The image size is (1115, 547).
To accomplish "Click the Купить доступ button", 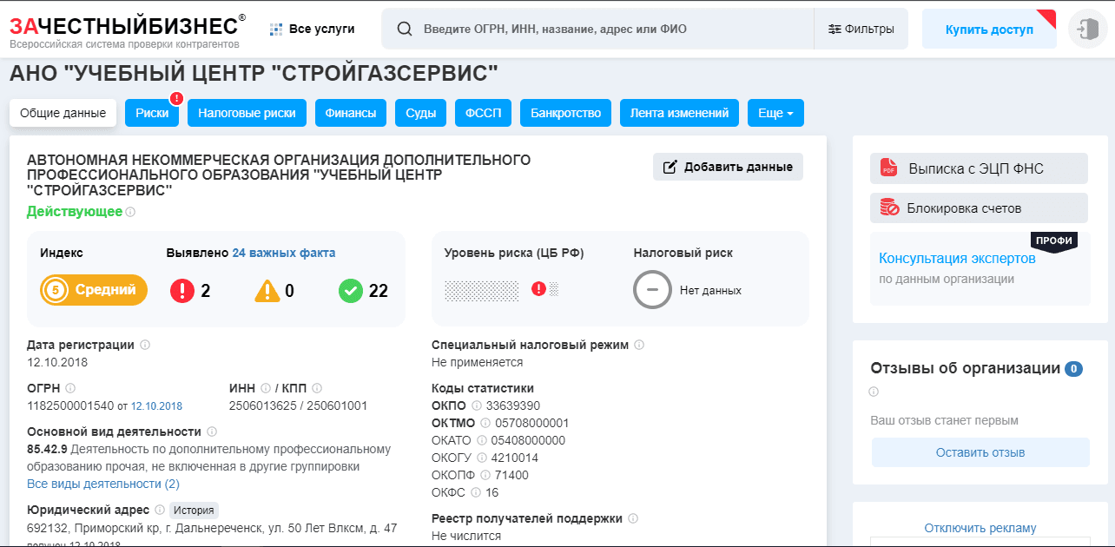I will tap(989, 30).
